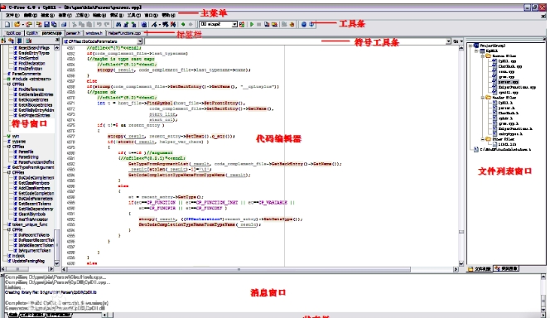Click the grey navigate forward arrow

(191, 25)
